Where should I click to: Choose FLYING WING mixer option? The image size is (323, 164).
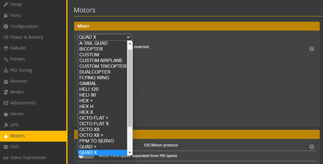pyautogui.click(x=94, y=78)
